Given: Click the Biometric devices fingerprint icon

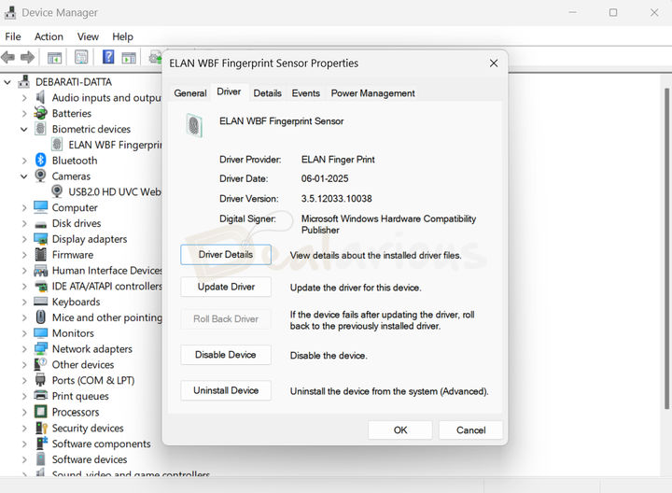Looking at the screenshot, I should 40,129.
